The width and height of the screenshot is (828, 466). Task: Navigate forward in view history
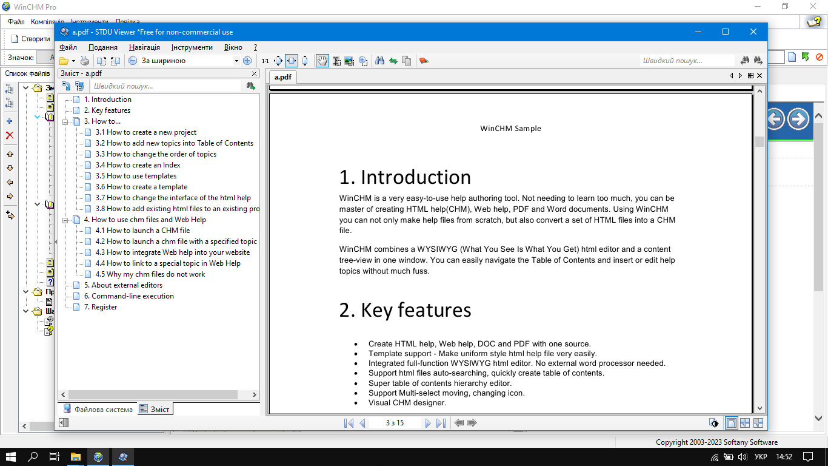click(472, 423)
